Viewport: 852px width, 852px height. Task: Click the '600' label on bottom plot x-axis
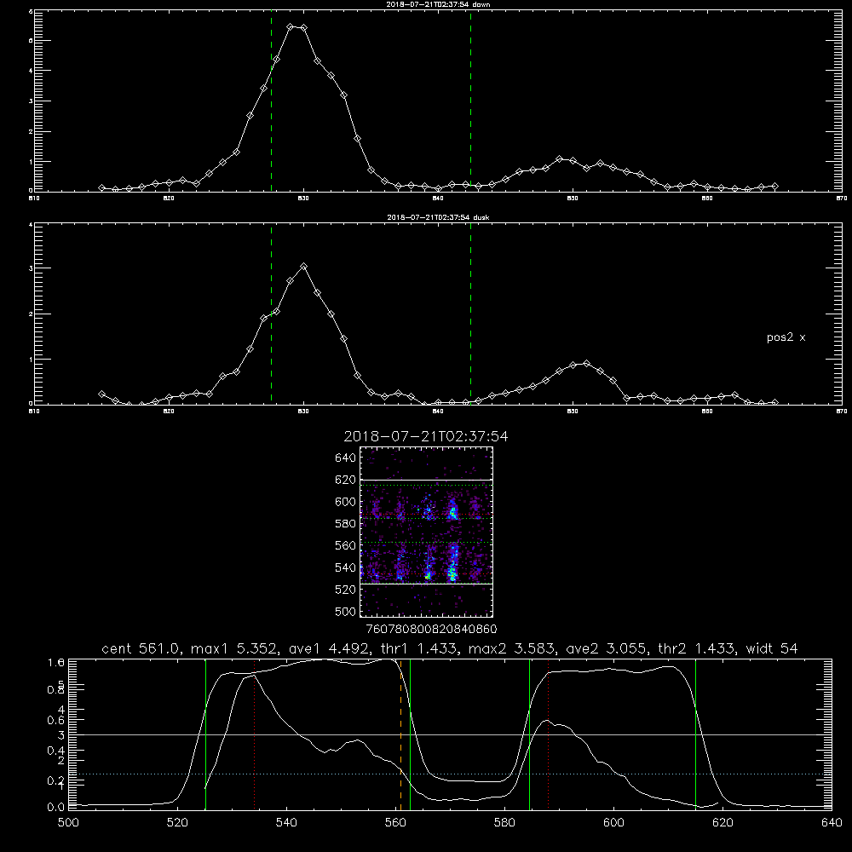click(x=613, y=823)
